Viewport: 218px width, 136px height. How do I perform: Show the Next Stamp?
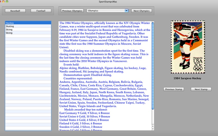click(x=201, y=89)
